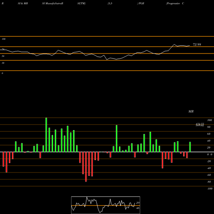The height and width of the screenshot is (214, 214).
Task: Click the 72.98 RSI value label
Action: pos(197,45)
